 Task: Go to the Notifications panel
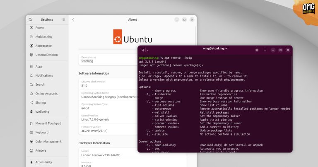pos(47,75)
